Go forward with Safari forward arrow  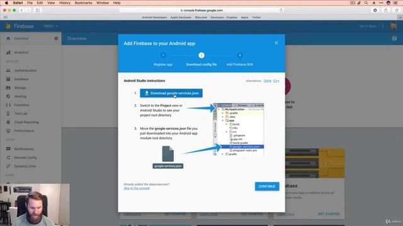(x=28, y=10)
